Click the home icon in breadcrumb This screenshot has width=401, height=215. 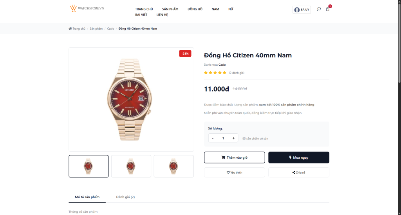pyautogui.click(x=70, y=29)
